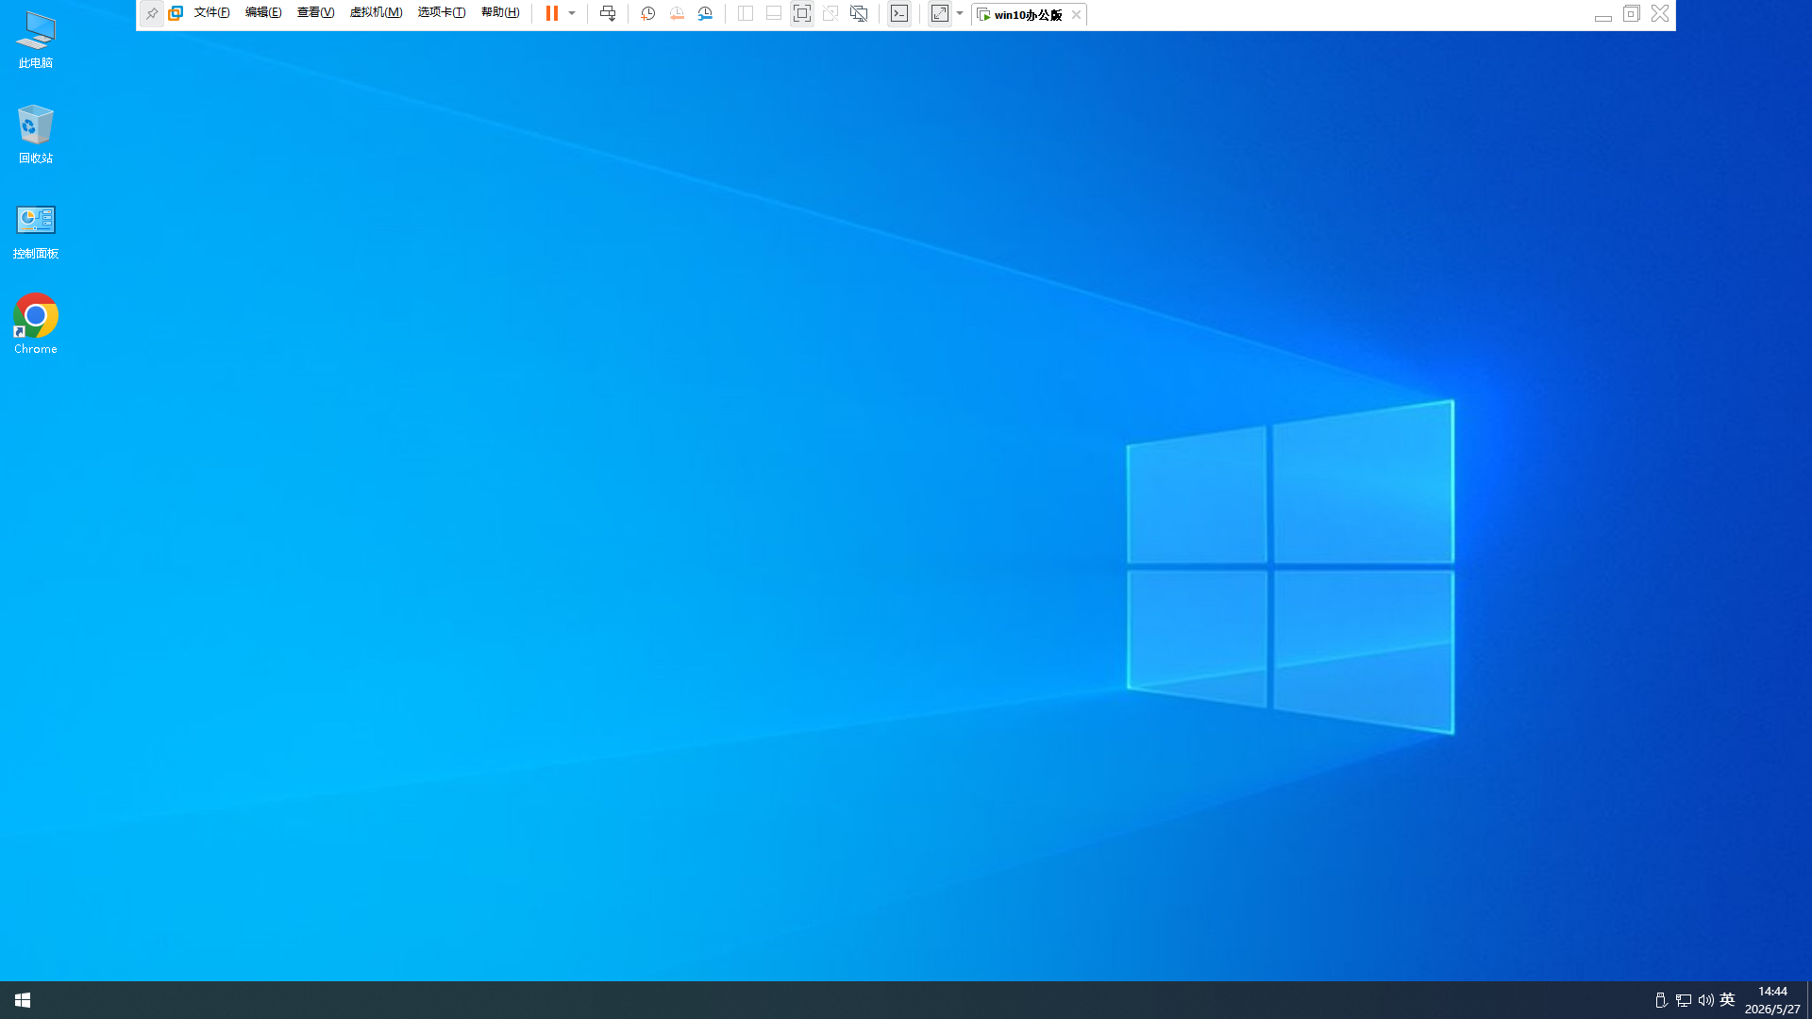This screenshot has width=1812, height=1019.
Task: Revert virtual machine to previous snapshot
Action: (x=677, y=13)
